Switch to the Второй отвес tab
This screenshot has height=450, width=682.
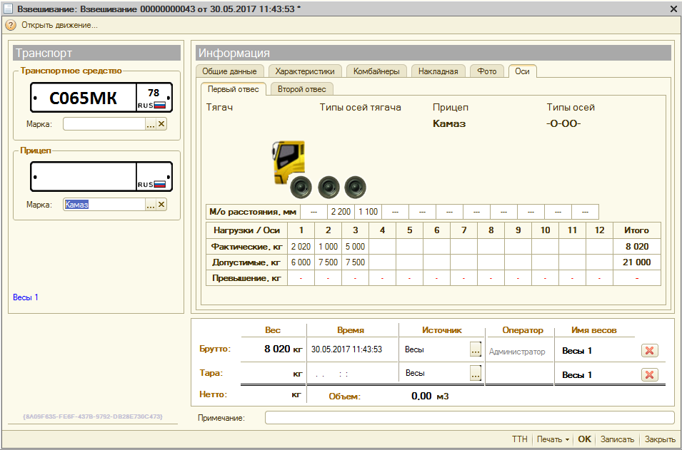[301, 89]
